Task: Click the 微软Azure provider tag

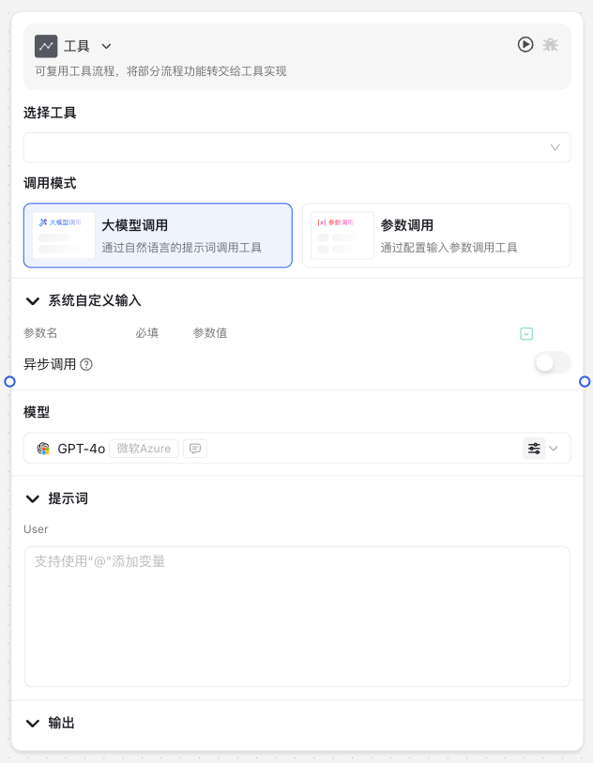Action: click(144, 449)
